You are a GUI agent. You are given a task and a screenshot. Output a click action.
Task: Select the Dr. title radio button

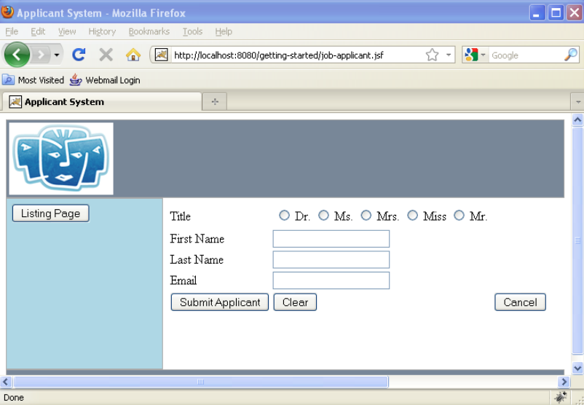point(284,216)
